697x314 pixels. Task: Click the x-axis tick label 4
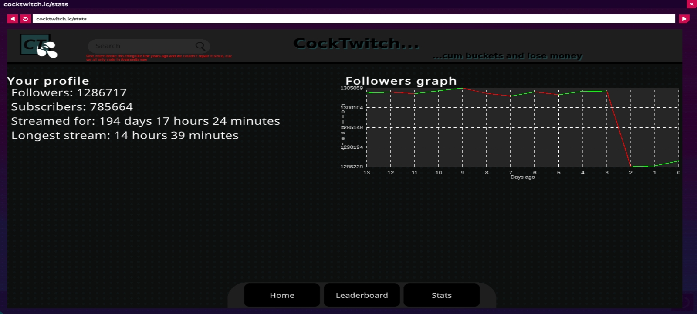[x=583, y=173]
